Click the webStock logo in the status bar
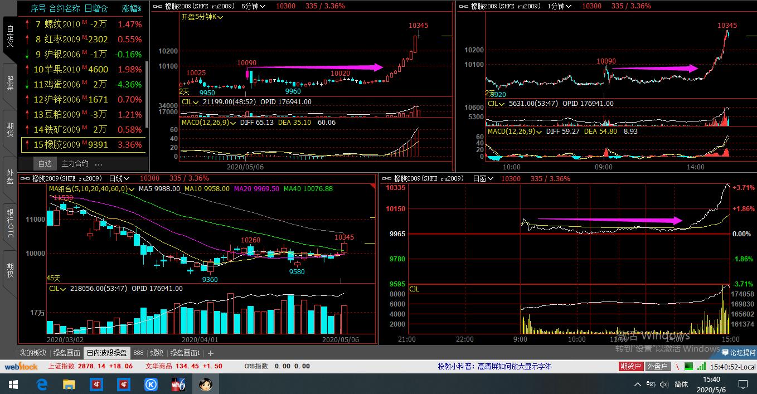757x394 pixels. pos(21,366)
